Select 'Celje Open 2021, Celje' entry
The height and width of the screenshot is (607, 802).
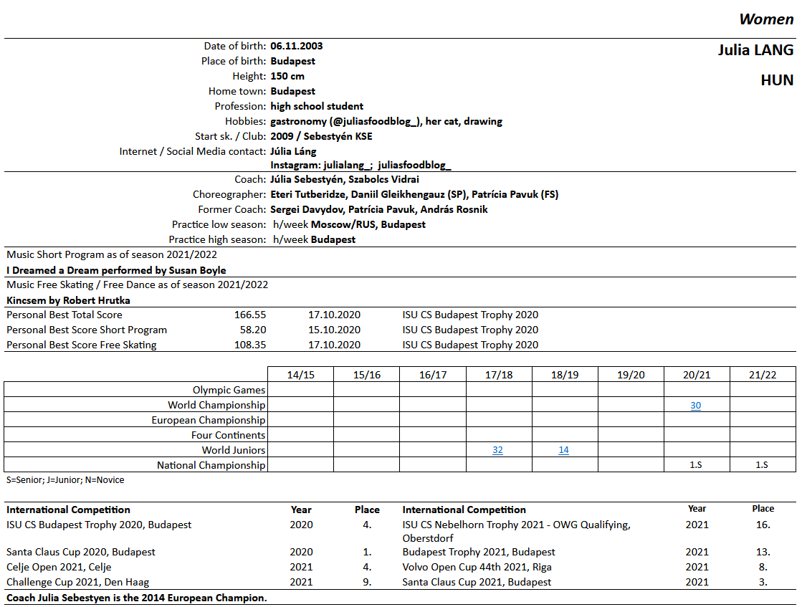(59, 567)
